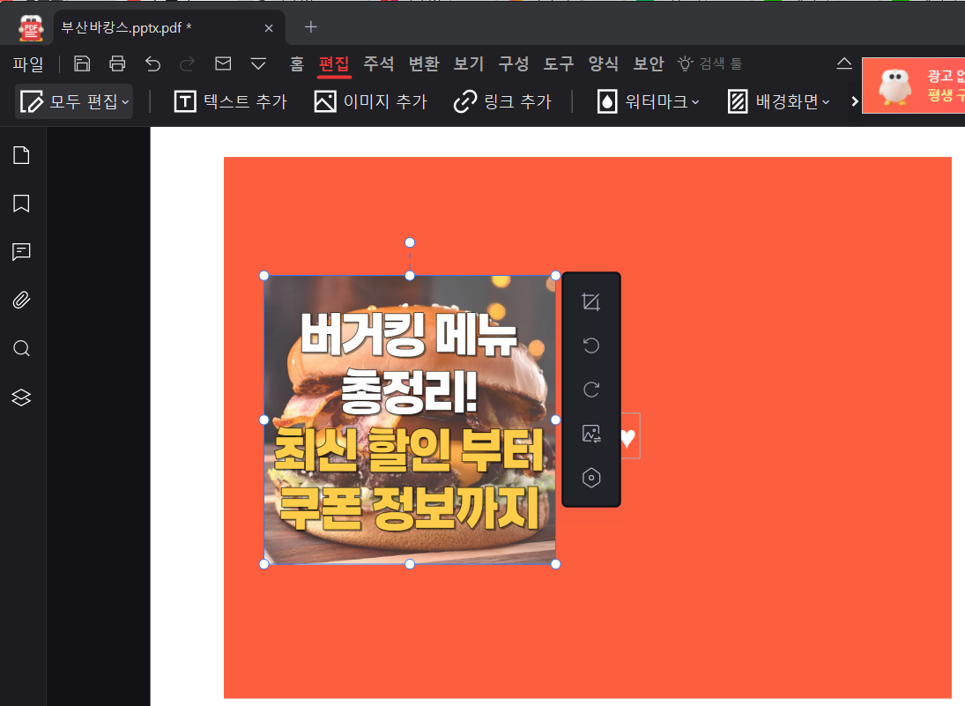Replace the selected image
The width and height of the screenshot is (965, 706).
(590, 434)
